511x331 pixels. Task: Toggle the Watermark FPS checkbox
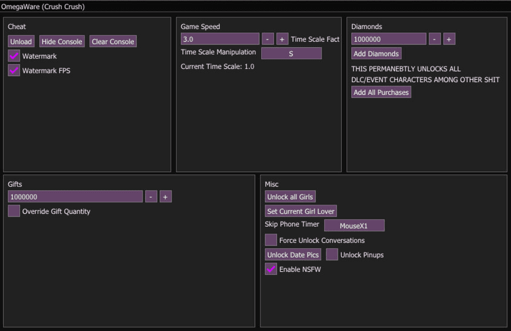click(14, 71)
